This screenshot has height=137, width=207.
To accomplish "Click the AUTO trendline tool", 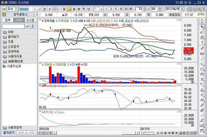I will point(202,125).
